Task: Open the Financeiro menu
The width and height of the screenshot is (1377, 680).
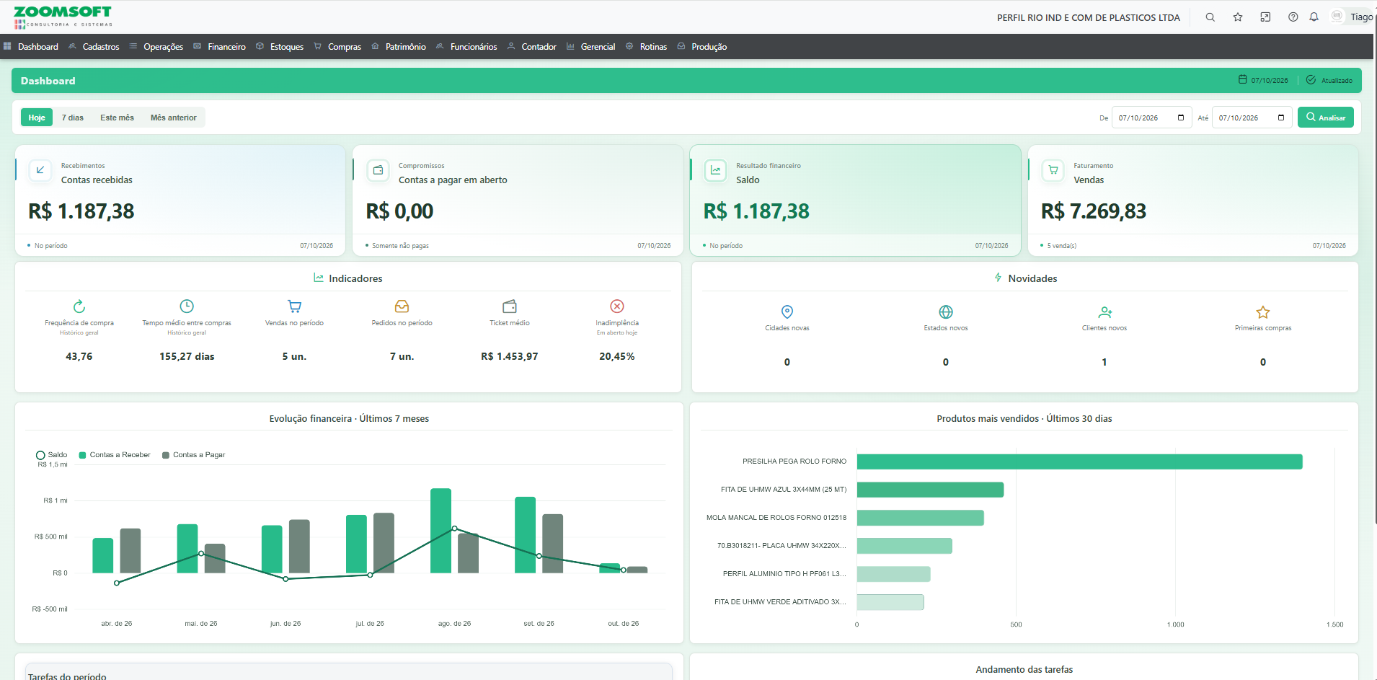Action: coord(220,47)
